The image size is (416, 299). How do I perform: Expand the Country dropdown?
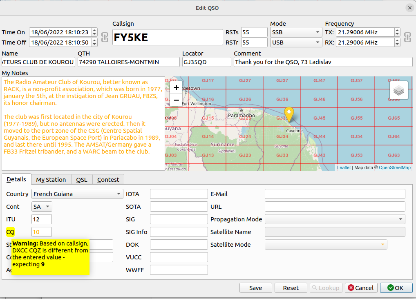point(77,194)
